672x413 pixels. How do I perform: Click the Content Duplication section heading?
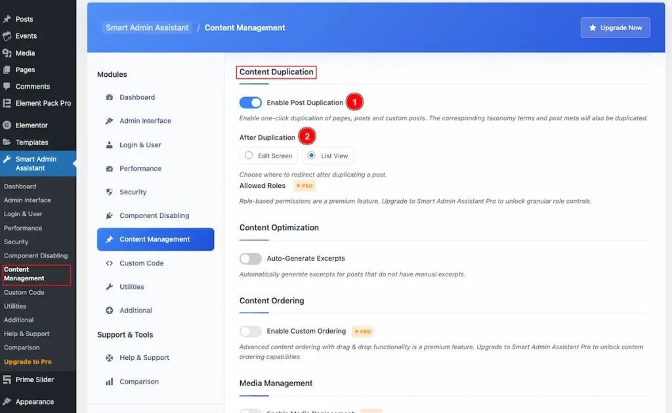point(276,72)
